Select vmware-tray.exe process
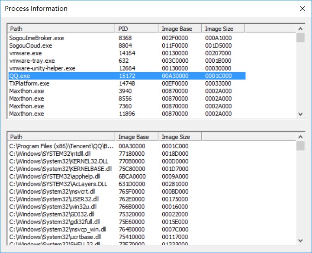 (127, 61)
